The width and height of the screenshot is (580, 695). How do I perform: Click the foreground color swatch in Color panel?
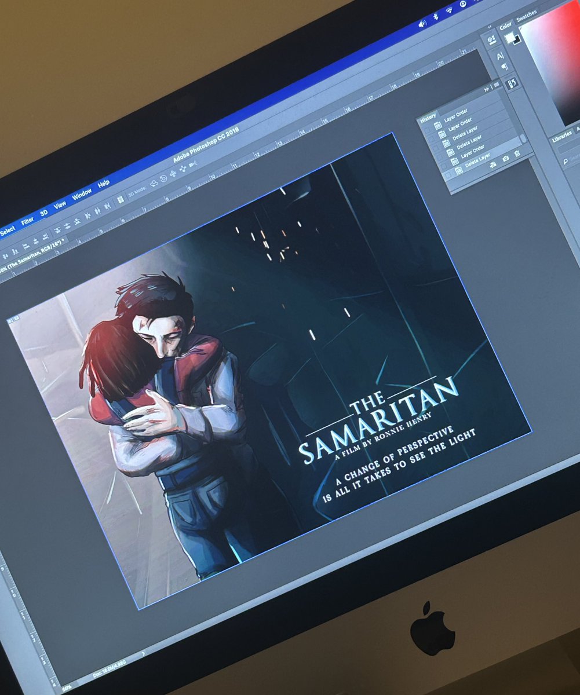[510, 38]
